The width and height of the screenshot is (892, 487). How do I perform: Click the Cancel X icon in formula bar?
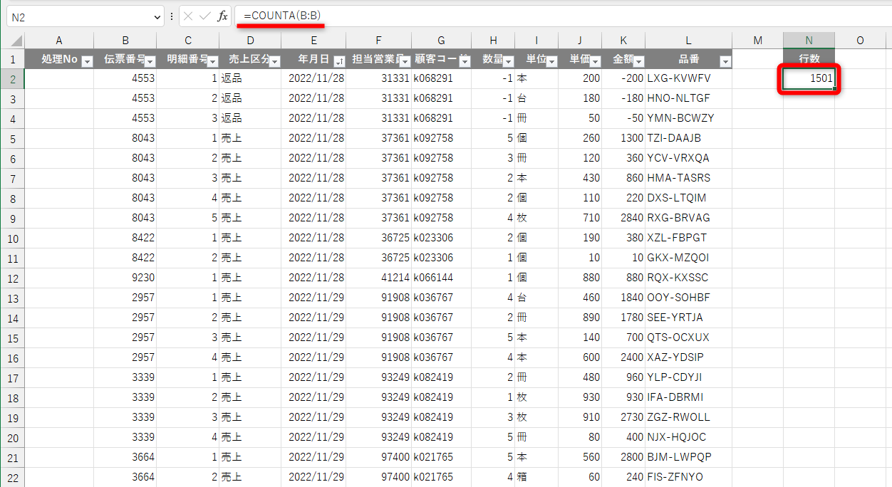188,16
